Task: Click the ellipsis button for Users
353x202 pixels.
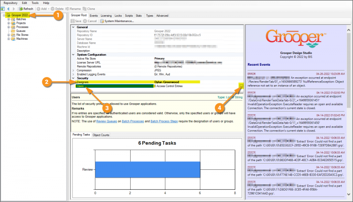Action: coord(241,86)
